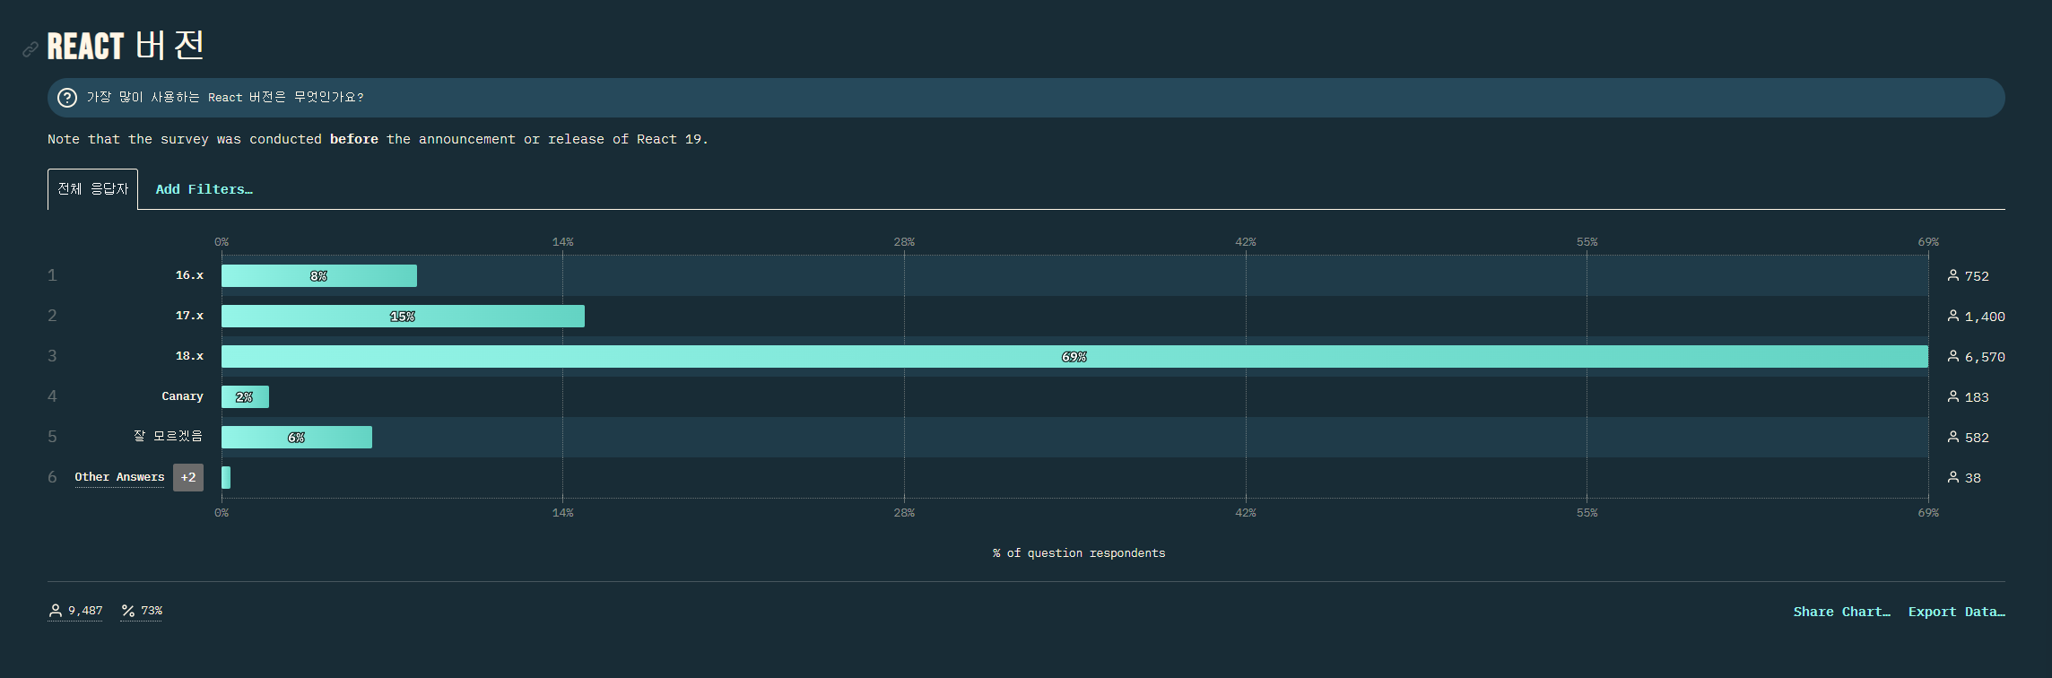2052x678 pixels.
Task: Click the React 19 survey note
Action: [x=378, y=139]
